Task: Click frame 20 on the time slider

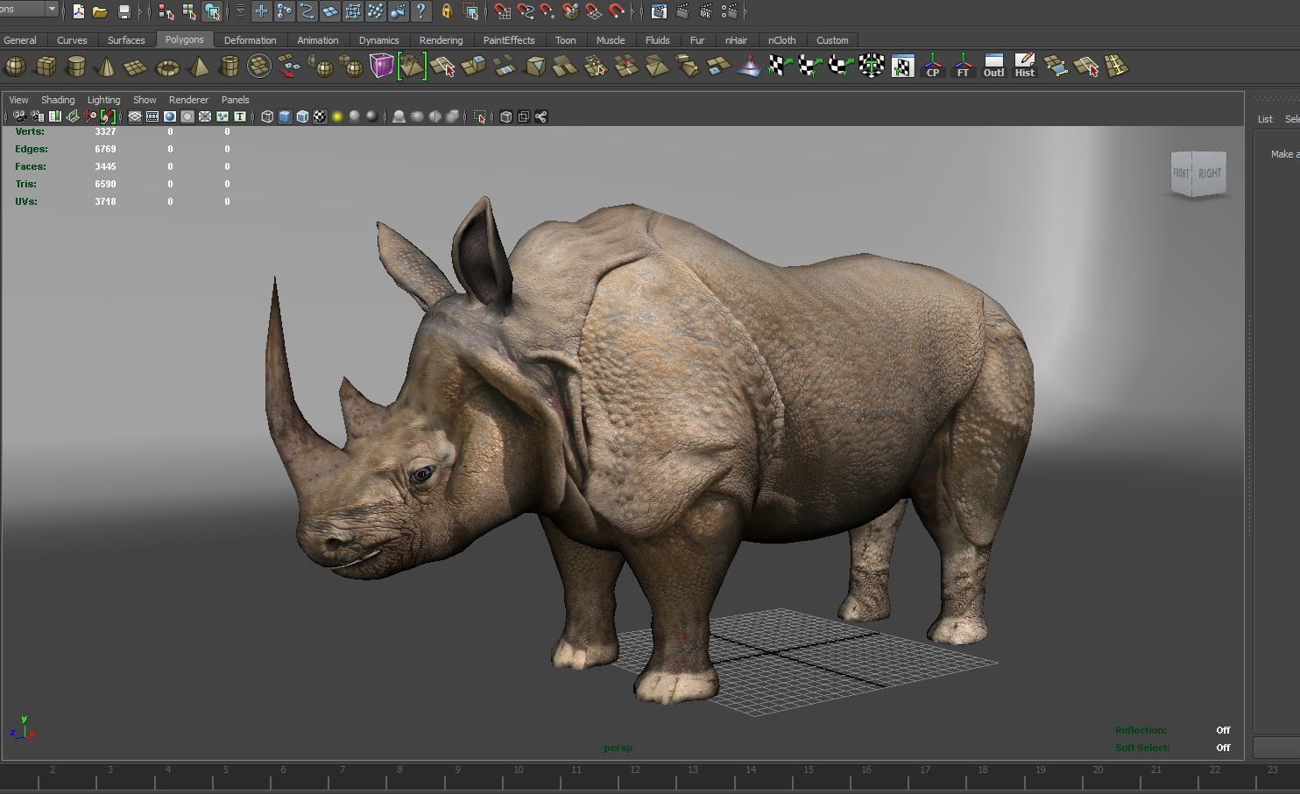Action: [x=1098, y=770]
